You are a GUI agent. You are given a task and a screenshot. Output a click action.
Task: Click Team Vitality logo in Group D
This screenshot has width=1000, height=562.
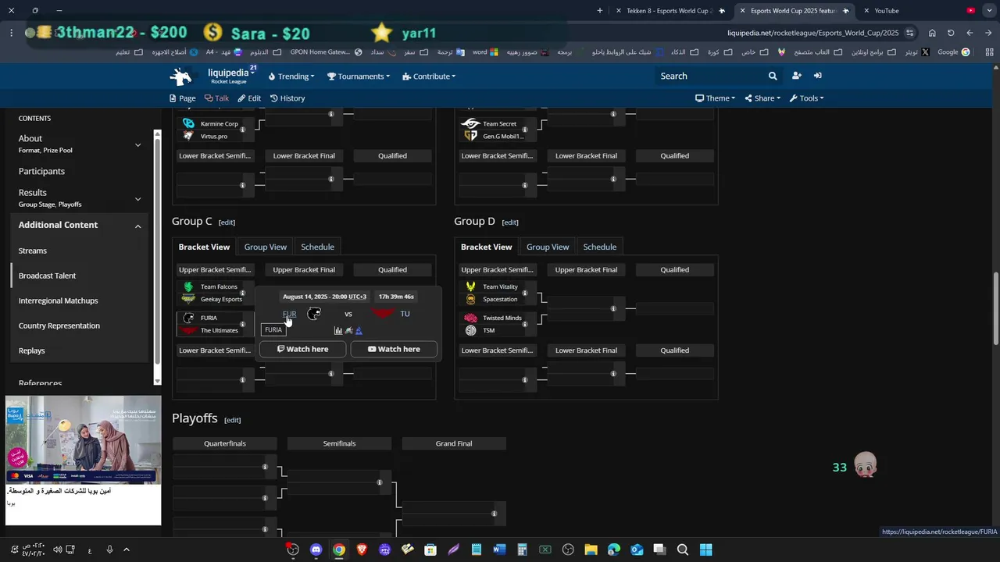coord(470,286)
